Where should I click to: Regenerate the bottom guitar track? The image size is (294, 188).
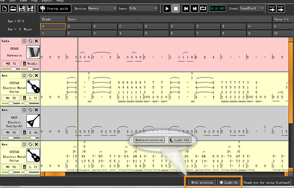click(x=30, y=145)
